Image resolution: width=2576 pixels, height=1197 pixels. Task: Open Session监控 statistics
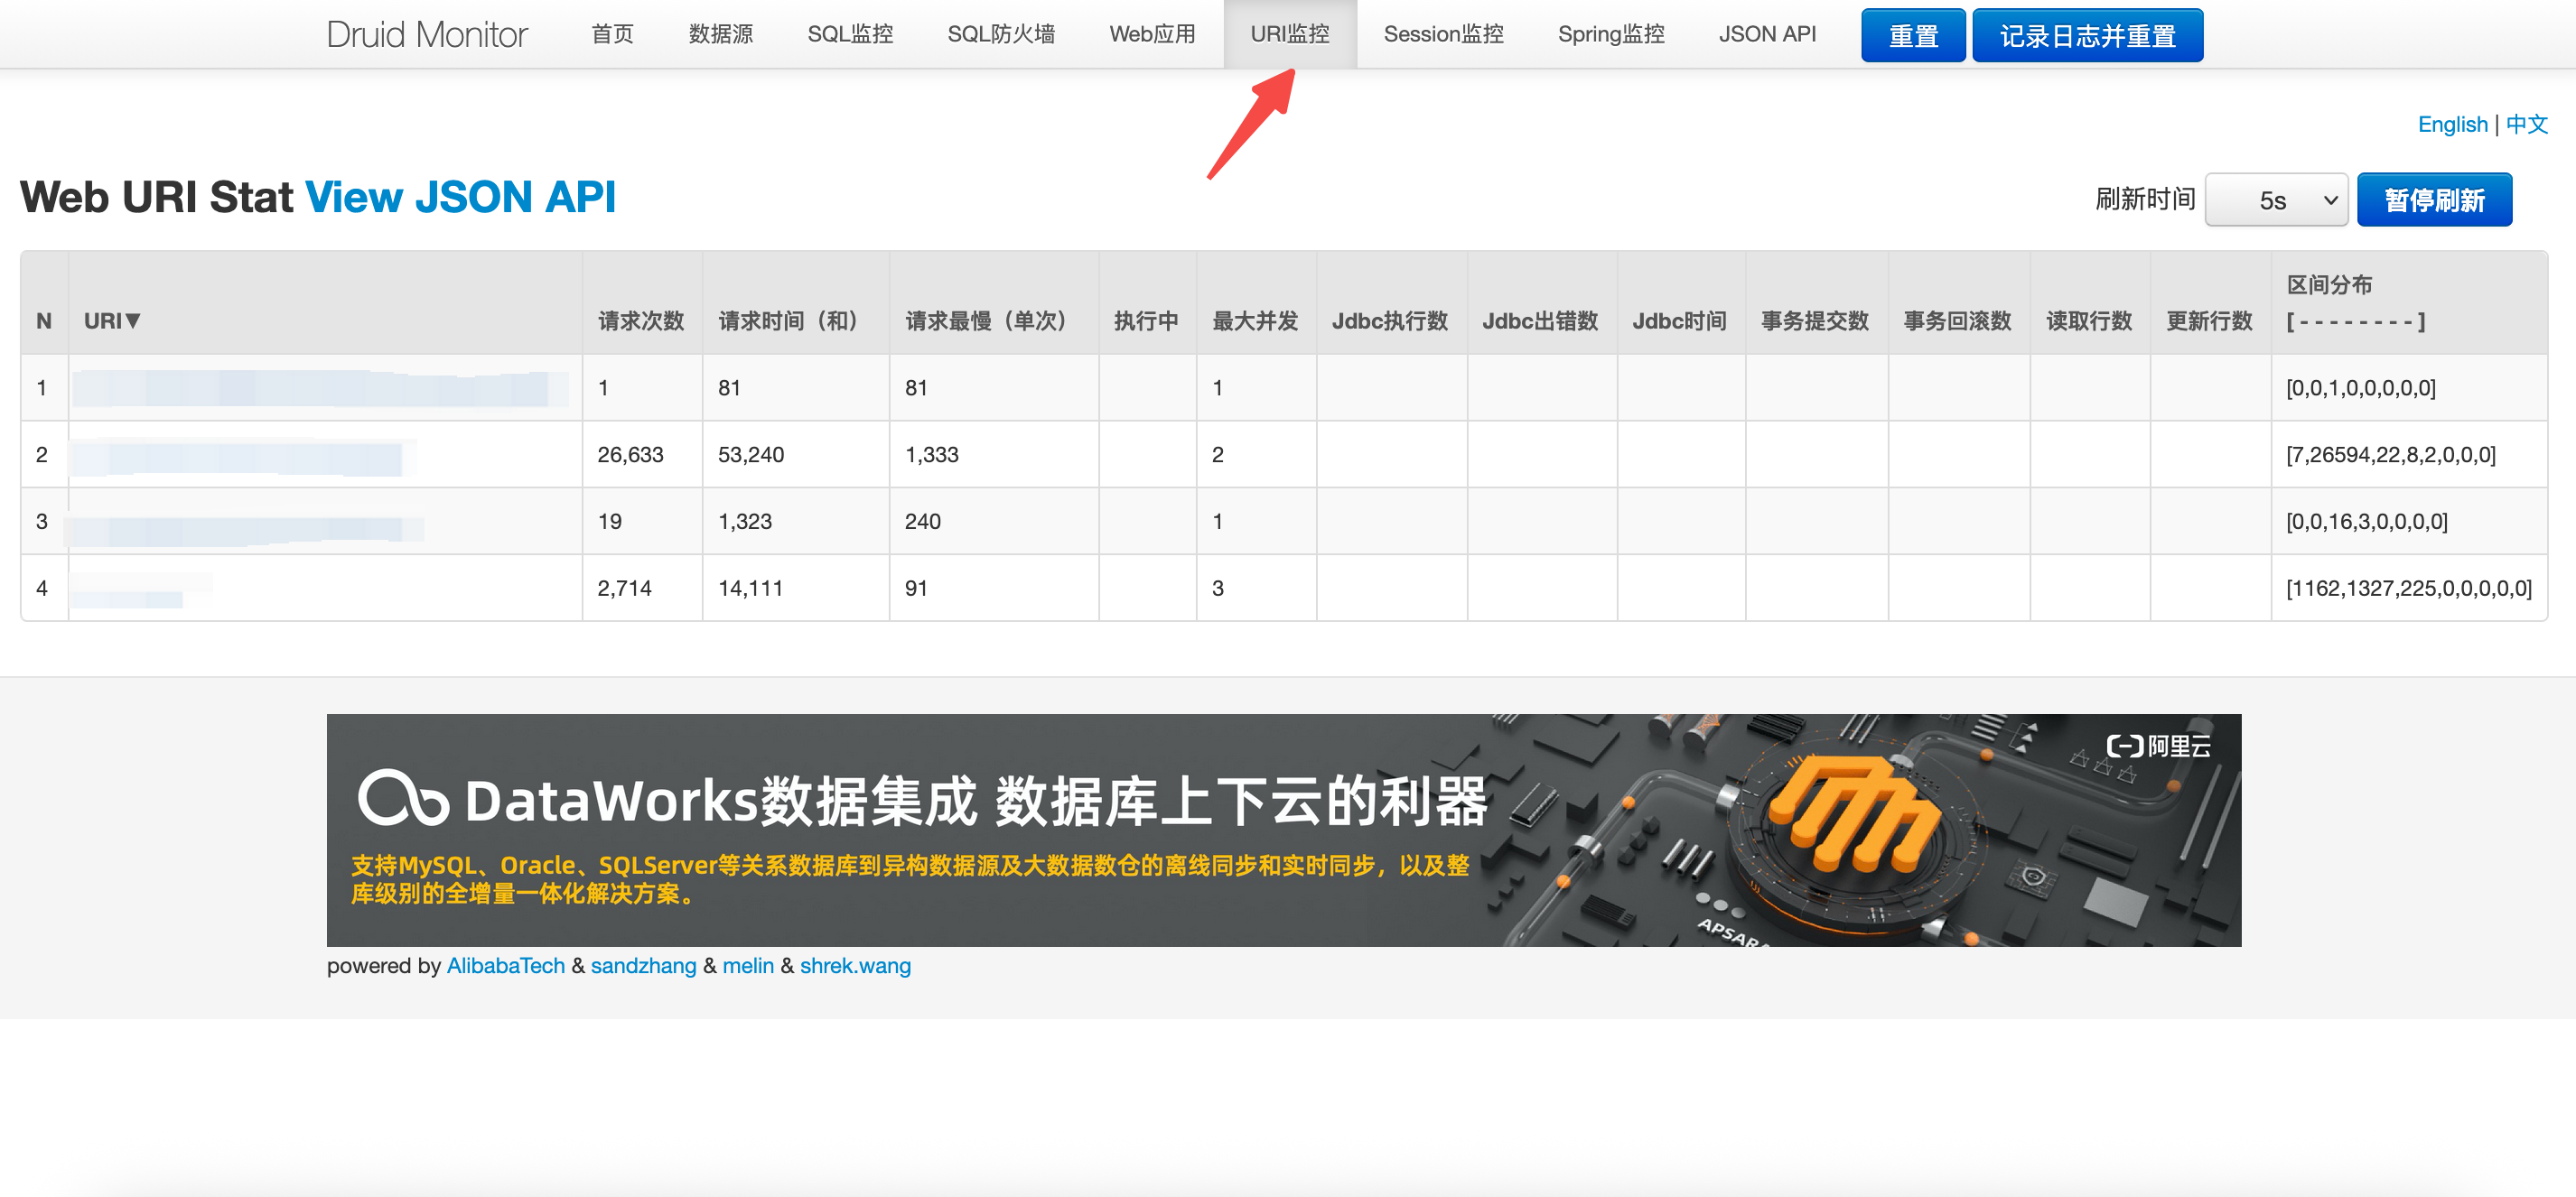[x=1443, y=33]
